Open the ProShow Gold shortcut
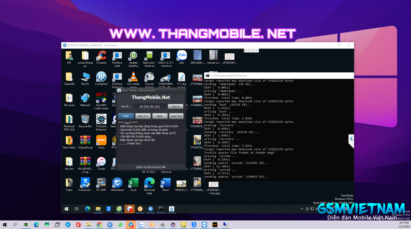 tap(117, 59)
